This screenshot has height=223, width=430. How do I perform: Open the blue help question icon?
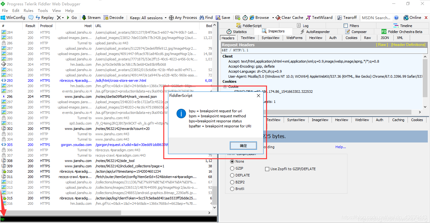click(396, 18)
